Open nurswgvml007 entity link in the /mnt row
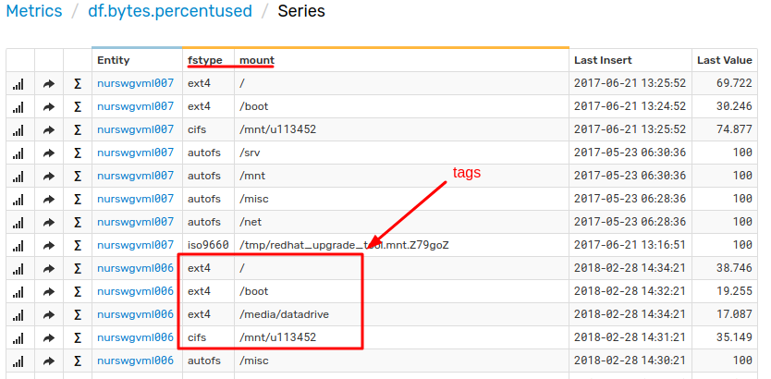The width and height of the screenshot is (771, 379). click(x=136, y=176)
